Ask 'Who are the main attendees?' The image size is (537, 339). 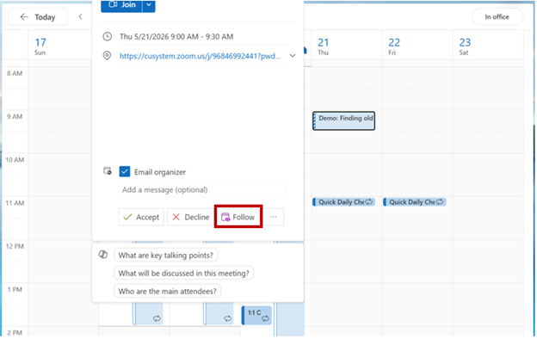(x=168, y=292)
